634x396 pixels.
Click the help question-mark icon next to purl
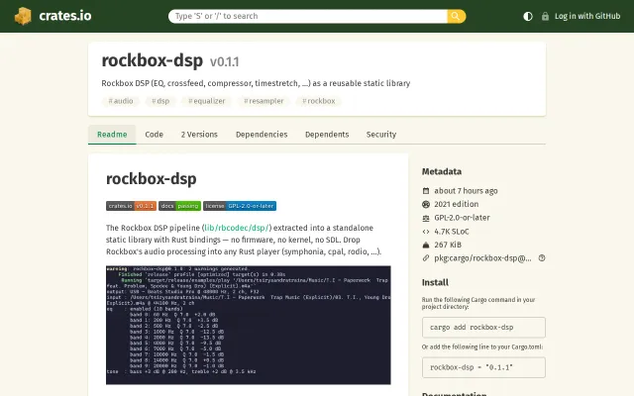[x=542, y=258]
